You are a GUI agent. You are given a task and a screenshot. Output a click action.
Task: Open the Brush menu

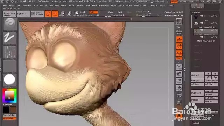[12, 6]
